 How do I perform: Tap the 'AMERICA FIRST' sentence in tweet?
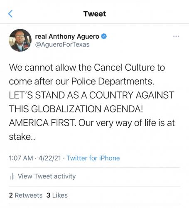click(42, 123)
